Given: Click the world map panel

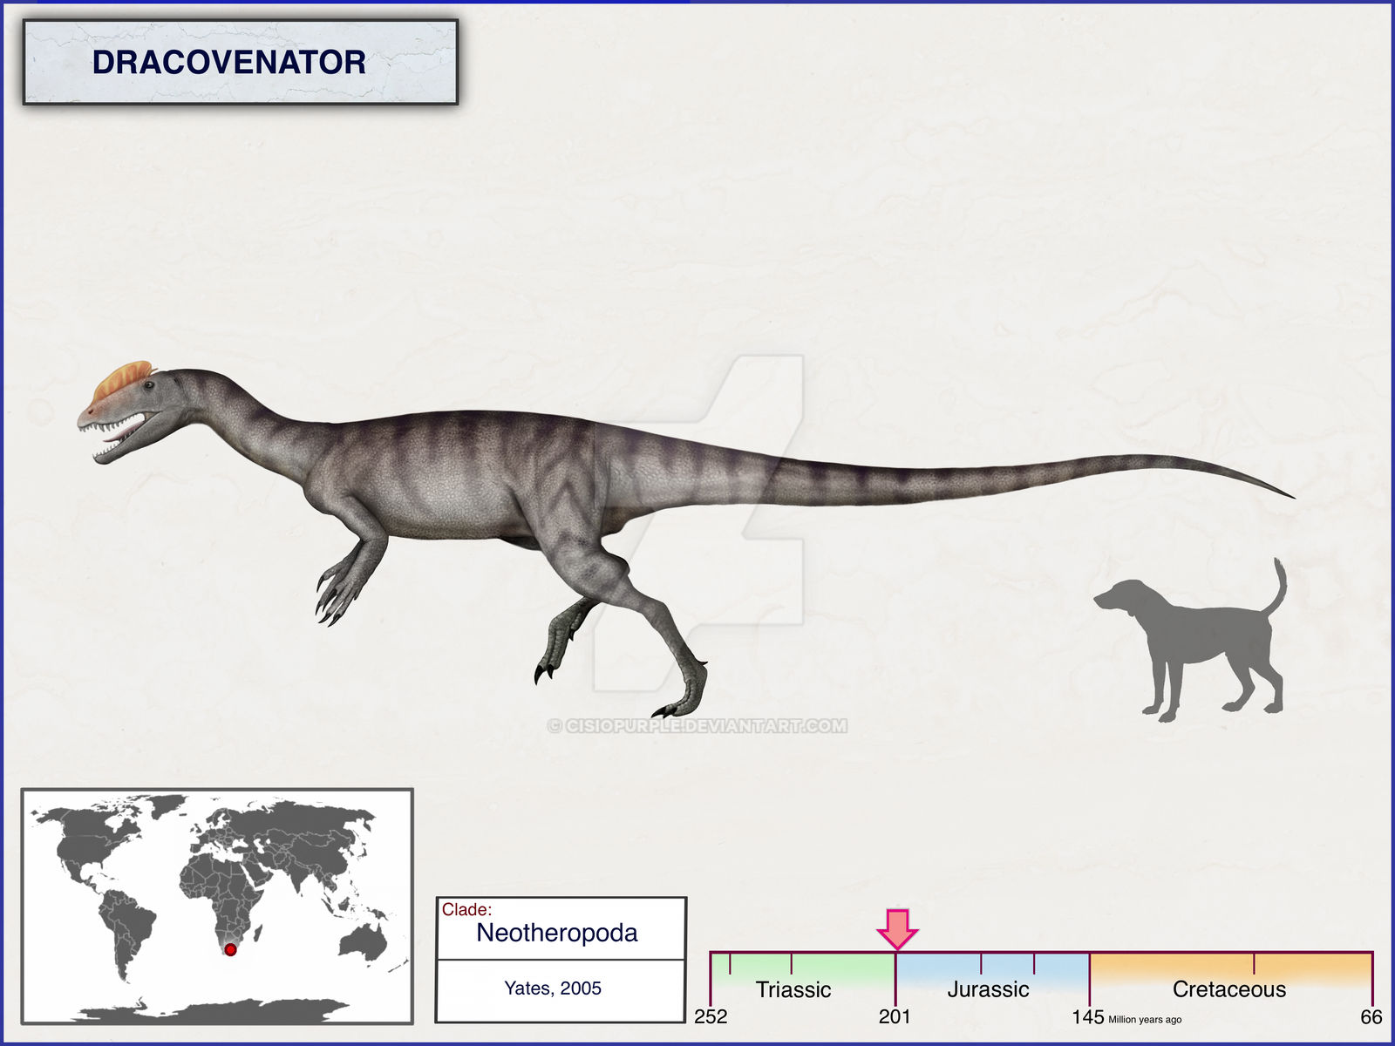Looking at the screenshot, I should [217, 906].
